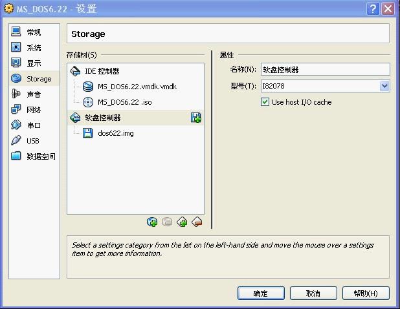
Task: Open the 声音 audio settings category
Action: click(x=34, y=94)
